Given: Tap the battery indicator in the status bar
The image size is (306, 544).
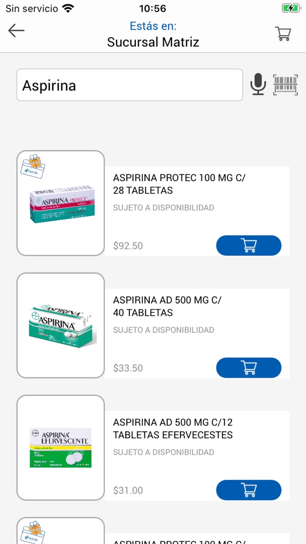Looking at the screenshot, I should click(290, 7).
